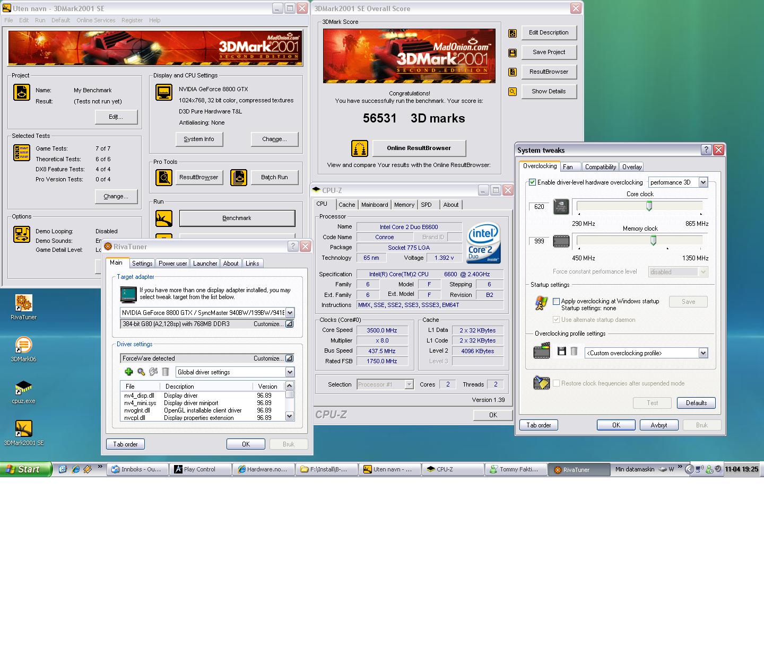Open the File menu in 3DMark2001

coord(8,20)
